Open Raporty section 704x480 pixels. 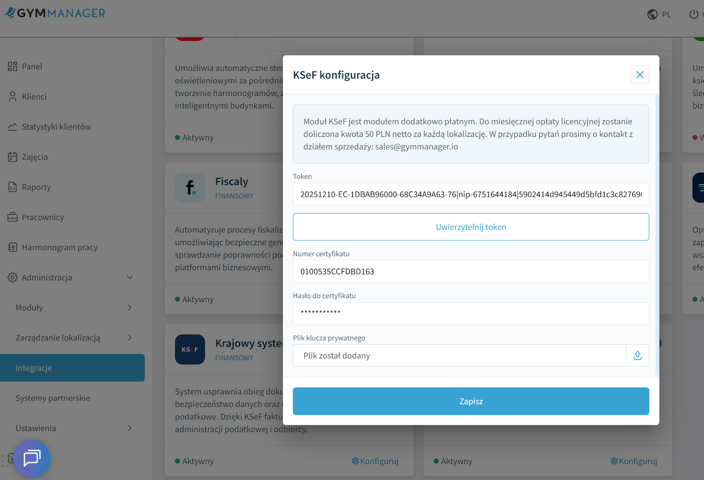point(36,187)
